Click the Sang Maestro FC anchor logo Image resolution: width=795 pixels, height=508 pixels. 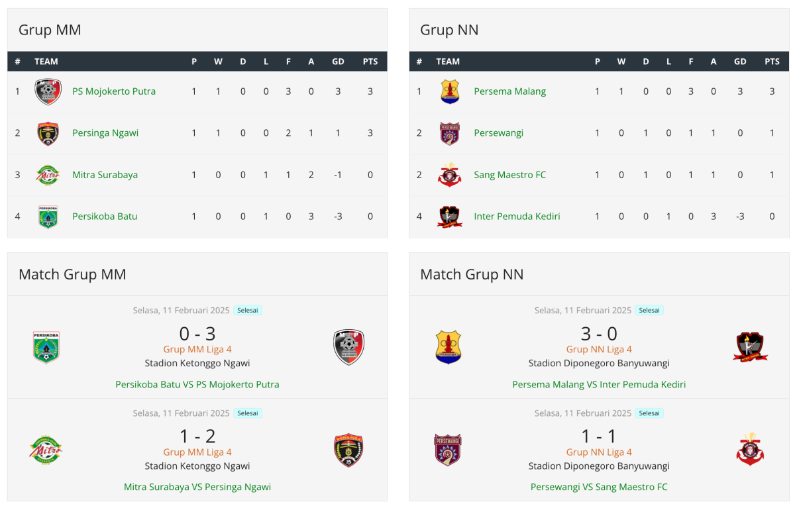449,175
